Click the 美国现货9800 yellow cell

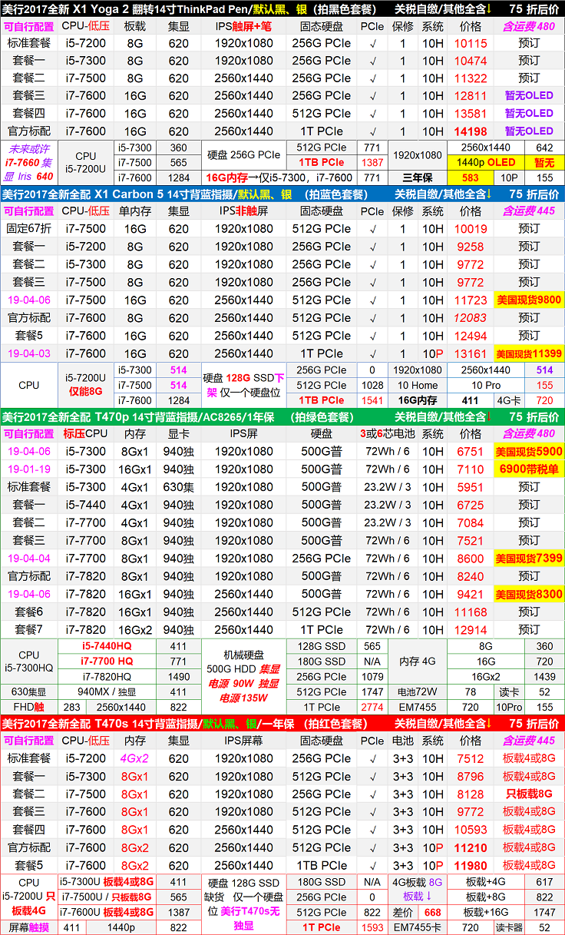[529, 300]
